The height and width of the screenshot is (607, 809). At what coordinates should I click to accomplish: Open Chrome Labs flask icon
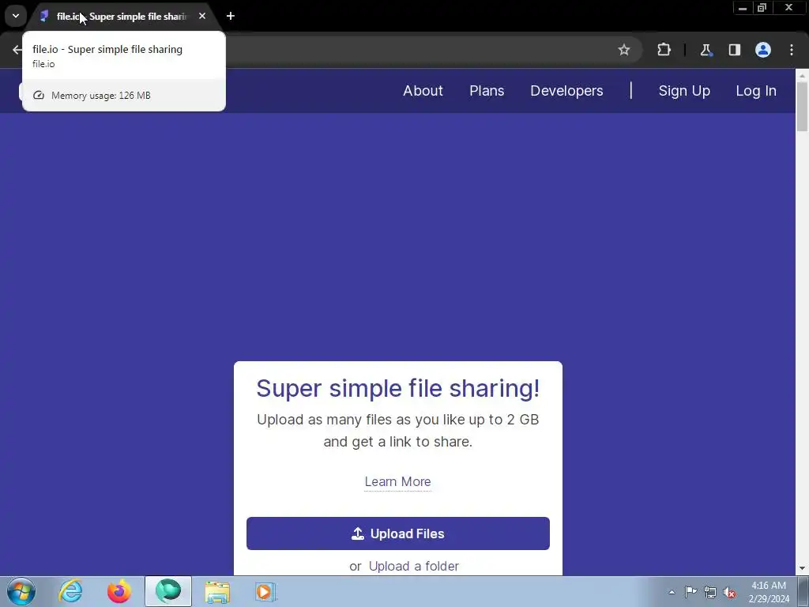coord(706,50)
